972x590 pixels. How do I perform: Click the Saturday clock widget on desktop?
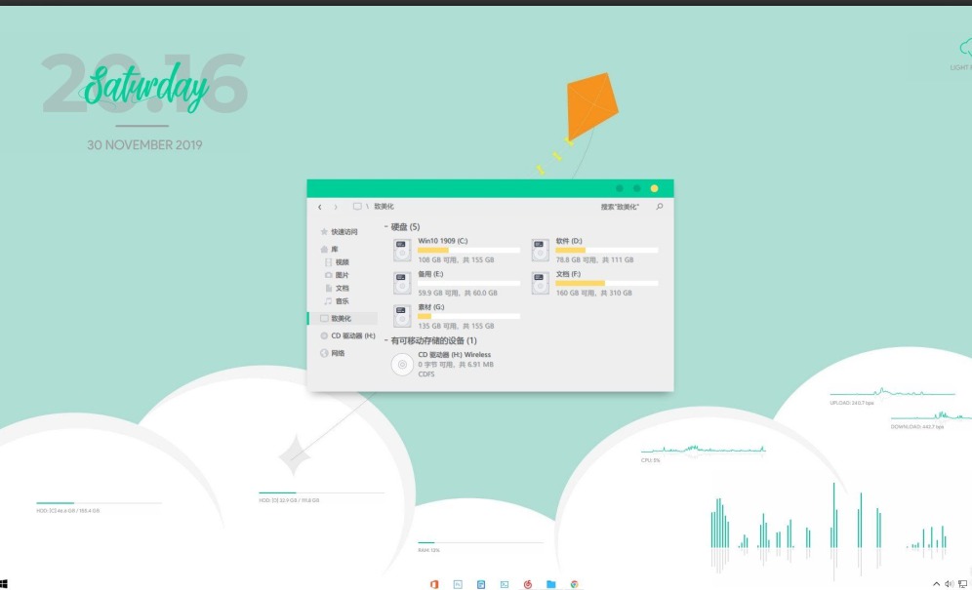tap(145, 85)
